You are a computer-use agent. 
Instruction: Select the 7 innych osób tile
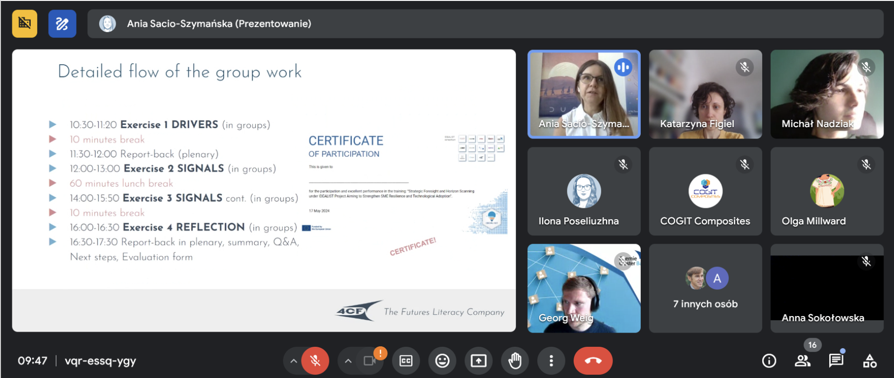(x=705, y=288)
